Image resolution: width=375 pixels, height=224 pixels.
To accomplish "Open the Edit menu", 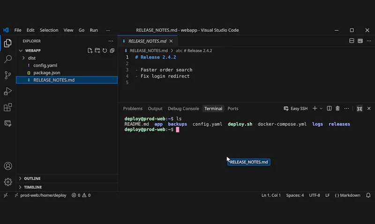I will pyautogui.click(x=30, y=30).
